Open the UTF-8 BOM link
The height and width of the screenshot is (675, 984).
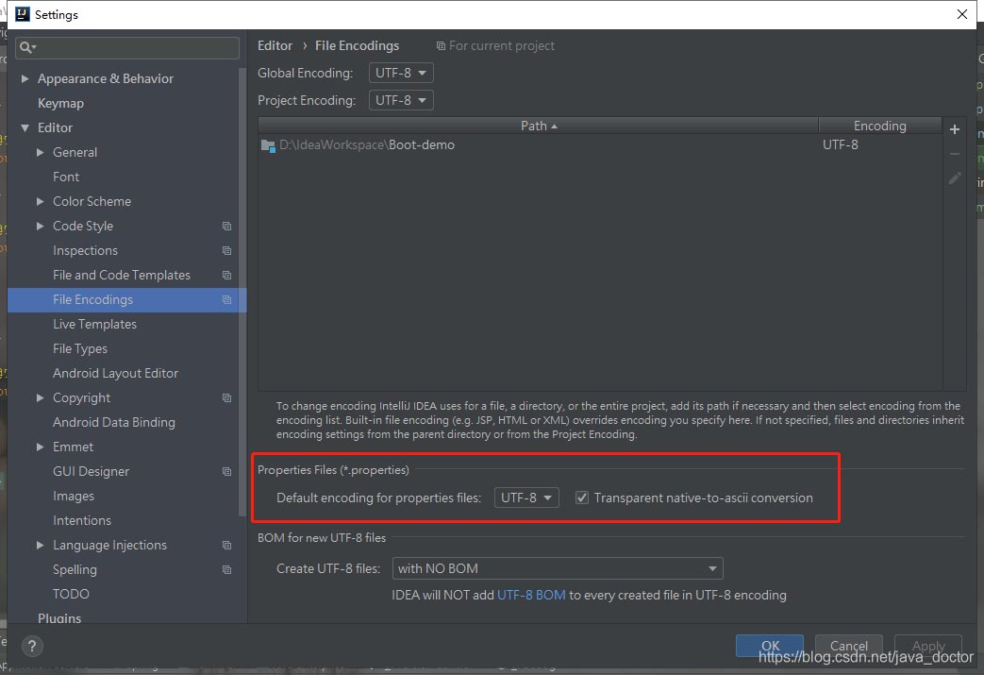531,596
